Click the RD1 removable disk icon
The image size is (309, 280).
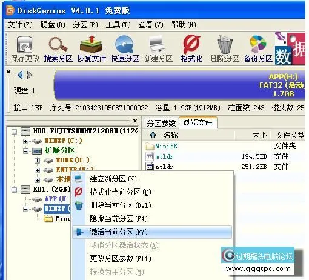click(x=25, y=190)
